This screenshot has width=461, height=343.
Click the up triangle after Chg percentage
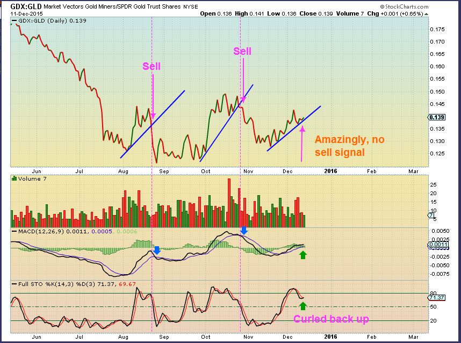pos(426,14)
